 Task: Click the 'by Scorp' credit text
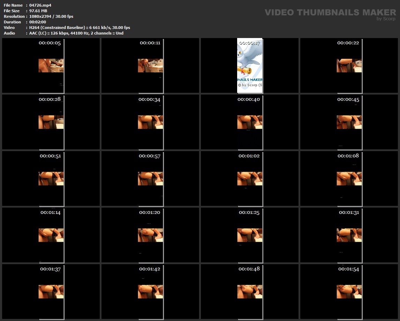pos(386,19)
